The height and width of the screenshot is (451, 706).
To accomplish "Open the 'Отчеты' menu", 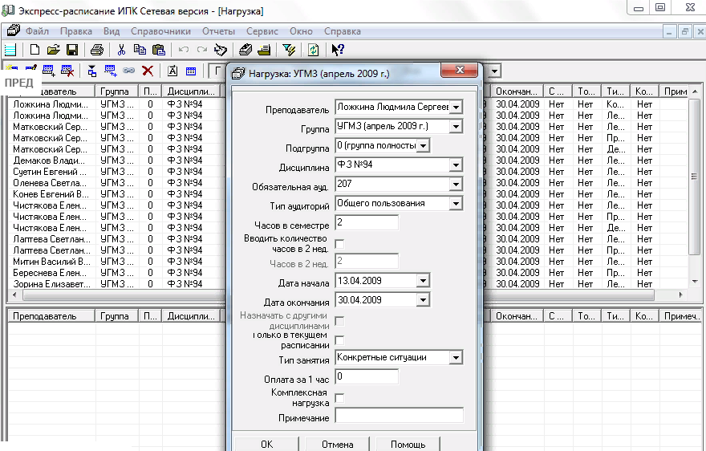I will tap(218, 31).
